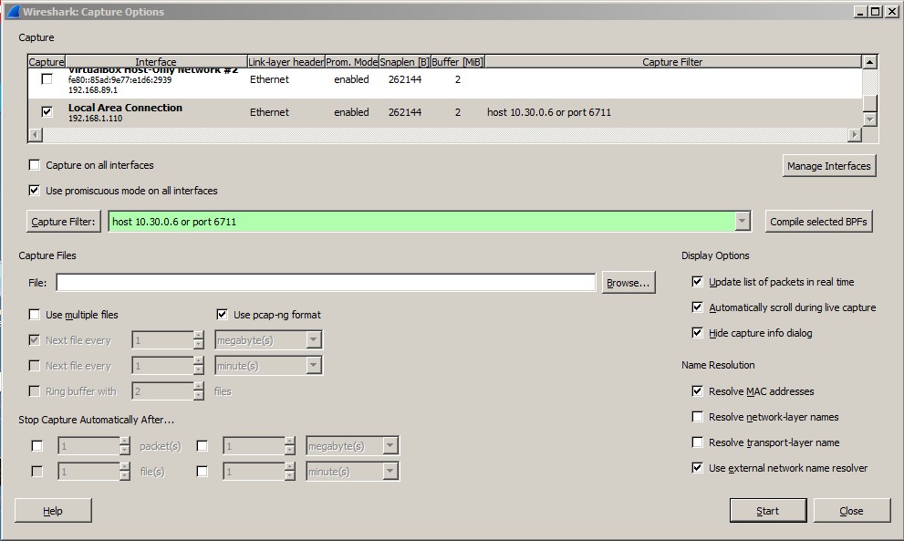Open the capture filter history dropdown arrow
The width and height of the screenshot is (904, 541).
click(742, 222)
